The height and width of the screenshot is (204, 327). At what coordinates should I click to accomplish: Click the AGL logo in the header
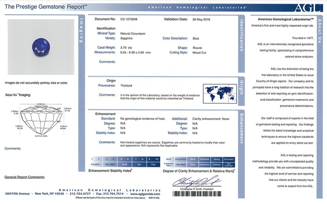tap(313, 7)
